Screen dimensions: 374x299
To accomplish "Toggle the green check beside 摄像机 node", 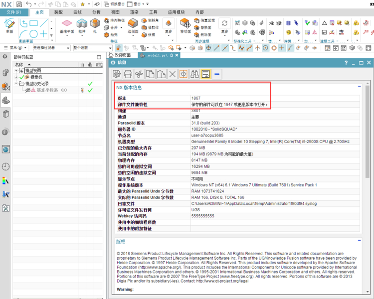I will click(21, 77).
